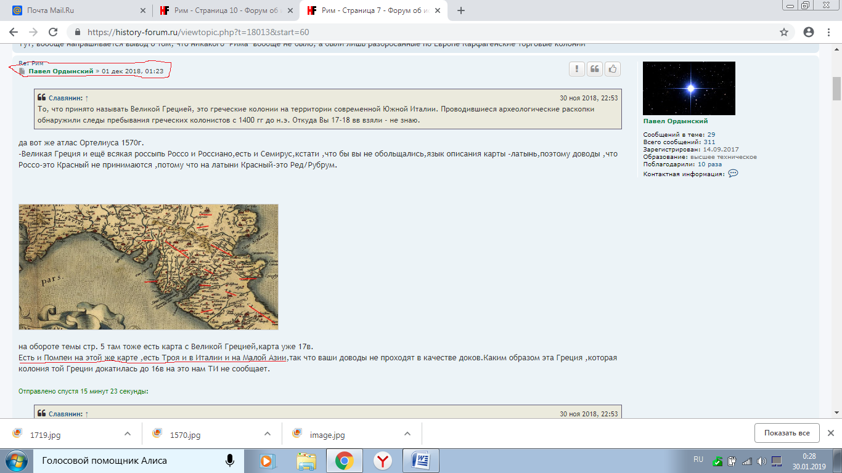Click Всего сообщений count 311
Image resolution: width=842 pixels, height=473 pixels.
tap(709, 142)
